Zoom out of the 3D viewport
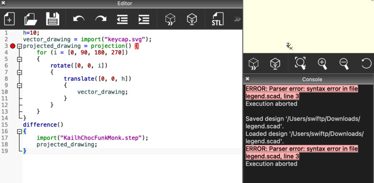This screenshot has width=374, height=183. point(344,64)
